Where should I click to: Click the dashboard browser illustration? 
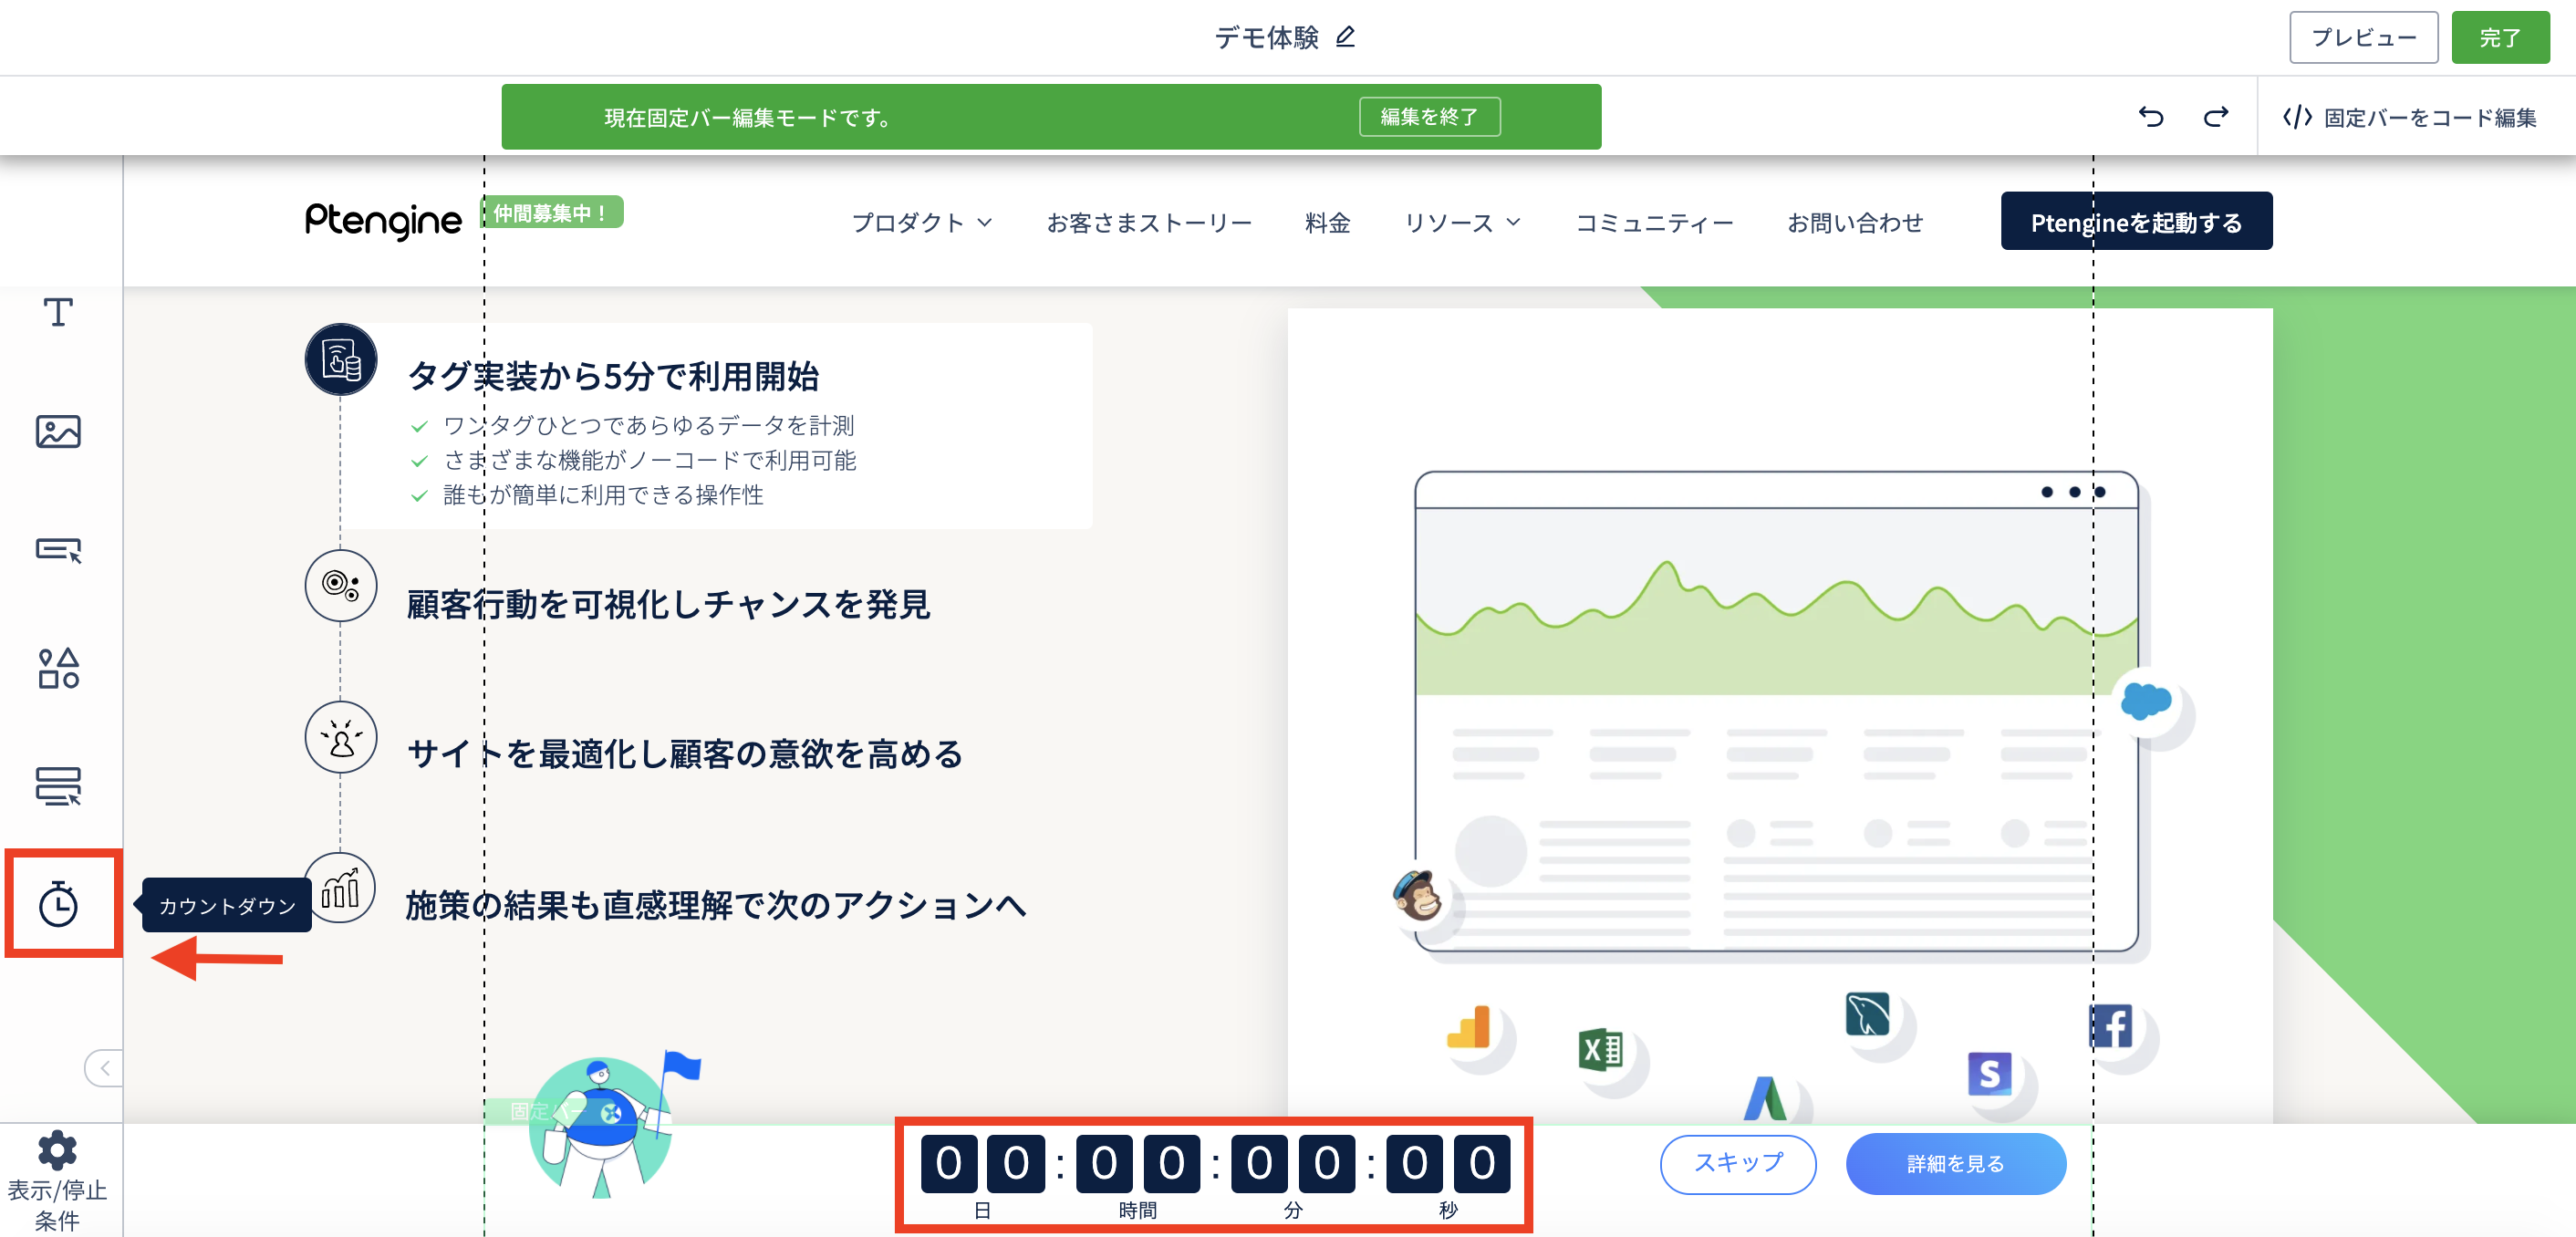tap(1776, 711)
